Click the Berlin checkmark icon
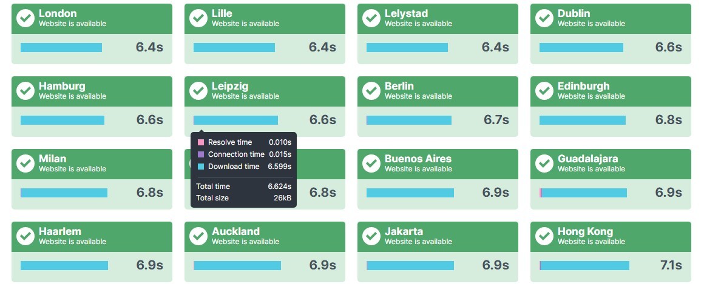704x284 pixels. [371, 91]
